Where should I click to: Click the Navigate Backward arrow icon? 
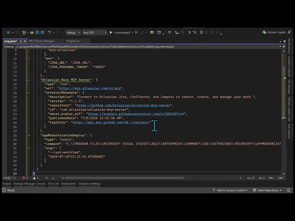pyautogui.click(x=8, y=33)
